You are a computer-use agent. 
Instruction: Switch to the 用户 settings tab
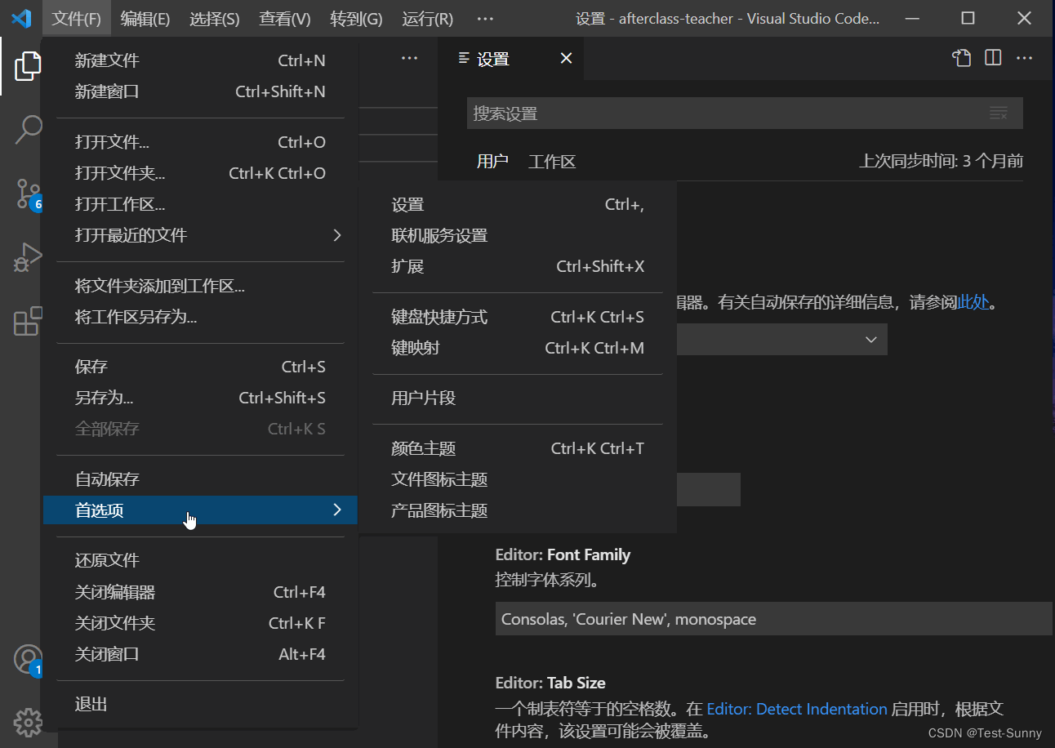pos(492,161)
